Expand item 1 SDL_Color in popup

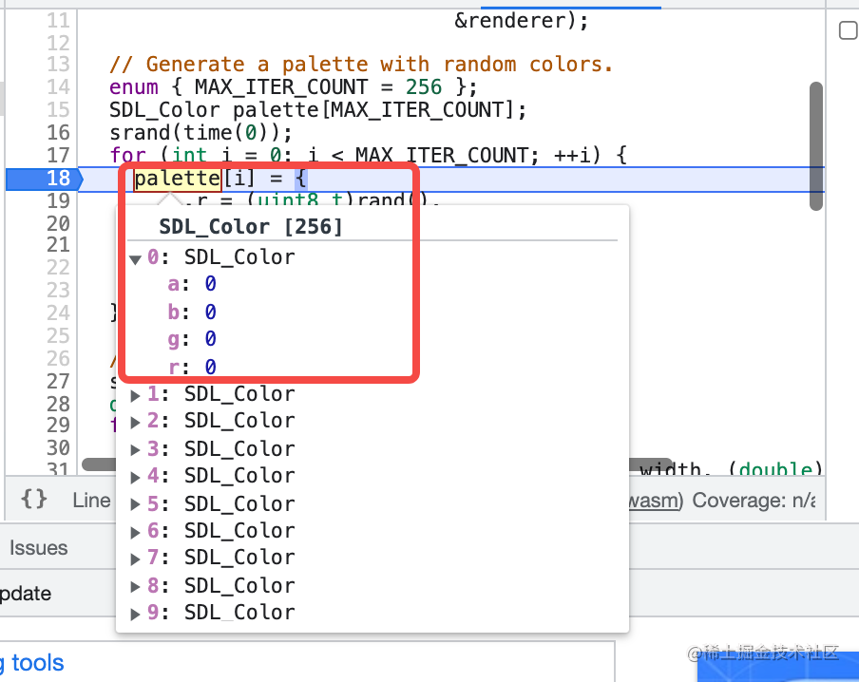click(135, 395)
